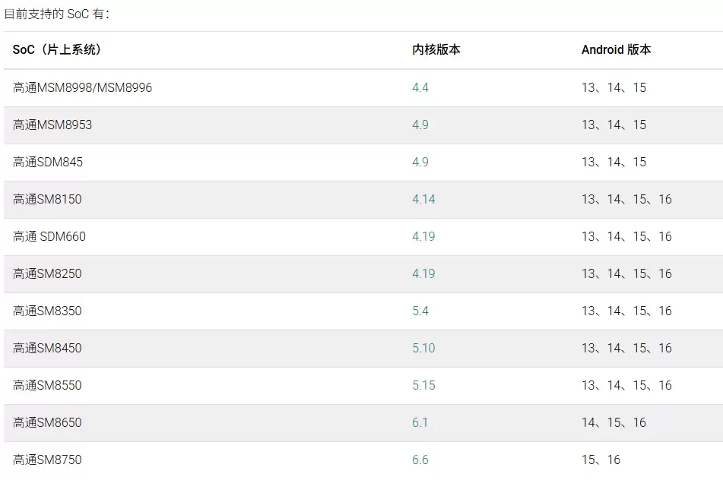Click Android versions cell reading 14、15、16
This screenshot has height=480, width=723.
pyautogui.click(x=614, y=423)
